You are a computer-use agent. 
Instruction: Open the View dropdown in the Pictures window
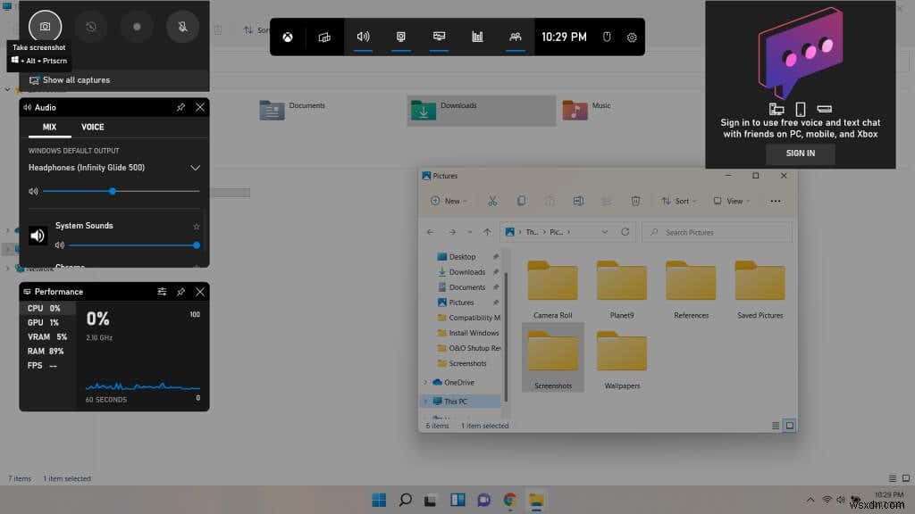pyautogui.click(x=731, y=201)
